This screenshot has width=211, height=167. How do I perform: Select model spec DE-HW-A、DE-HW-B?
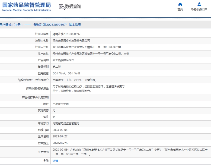(66, 73)
